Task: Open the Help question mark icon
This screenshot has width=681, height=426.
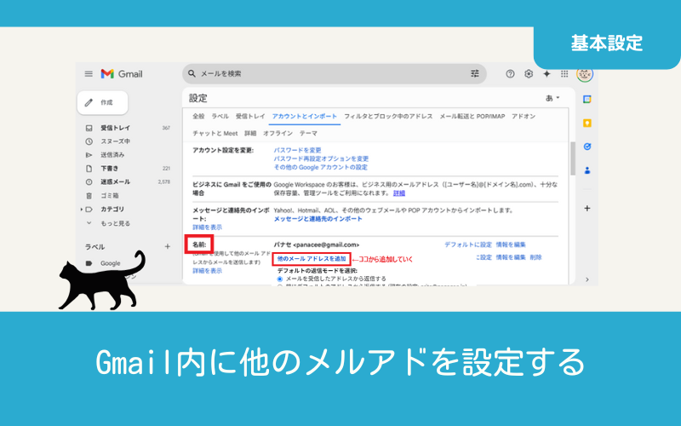Action: 511,74
